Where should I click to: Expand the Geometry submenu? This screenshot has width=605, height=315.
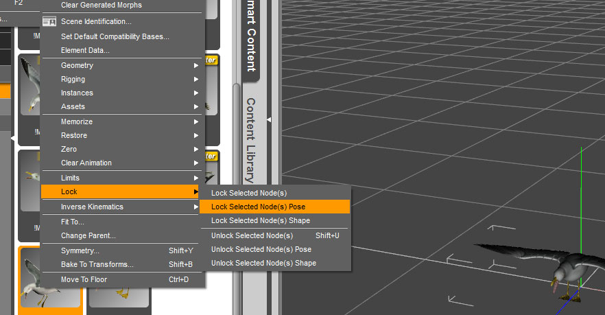point(121,66)
